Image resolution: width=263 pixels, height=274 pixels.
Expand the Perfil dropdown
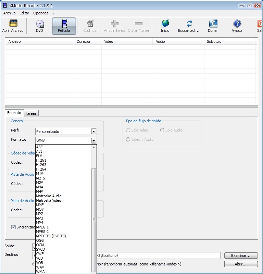[93, 132]
